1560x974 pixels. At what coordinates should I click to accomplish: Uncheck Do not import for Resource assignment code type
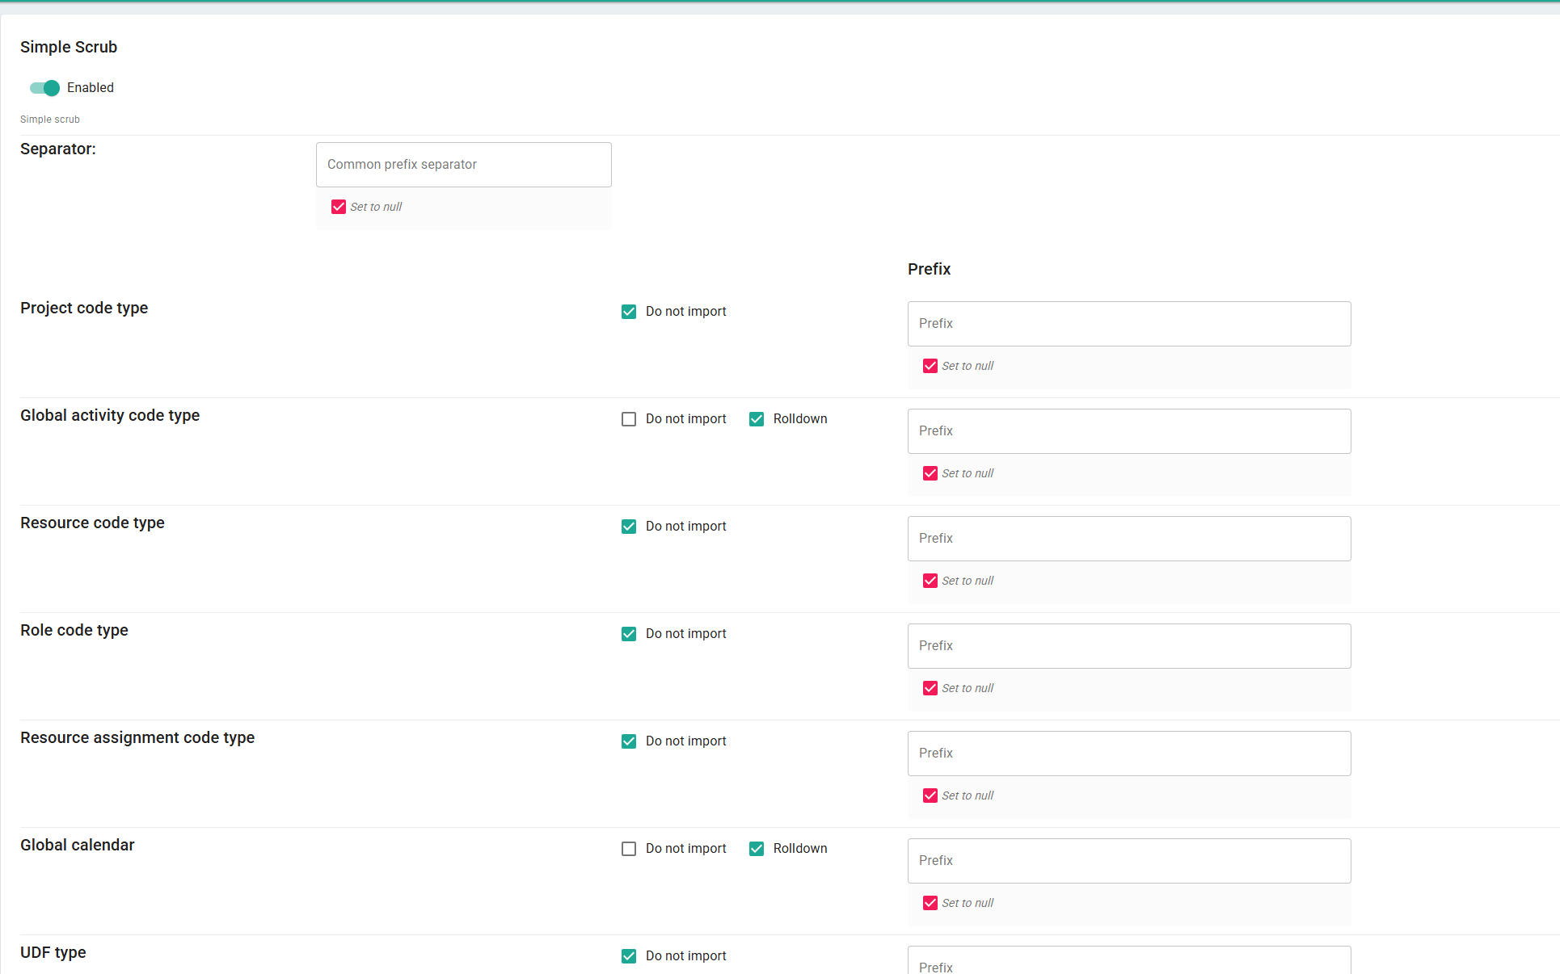tap(629, 741)
